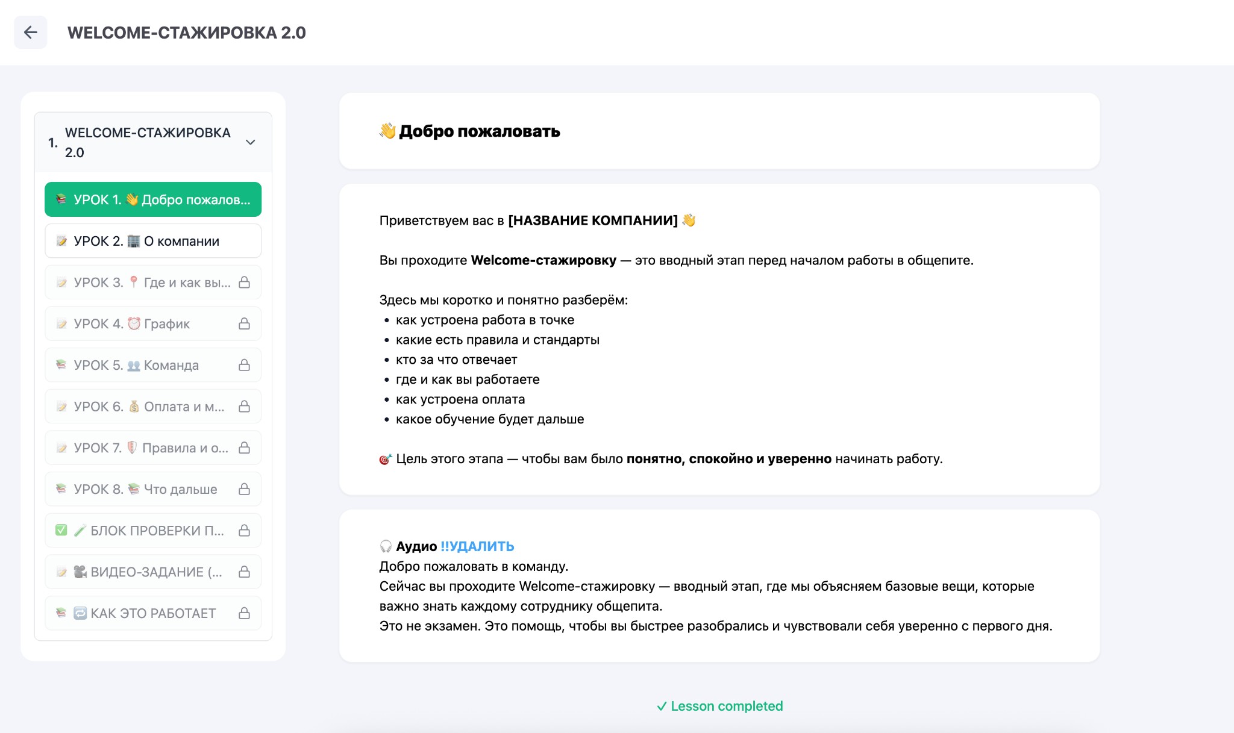Click lock icon on УРОК 3
Viewport: 1234px width, 733px height.
[x=244, y=282]
